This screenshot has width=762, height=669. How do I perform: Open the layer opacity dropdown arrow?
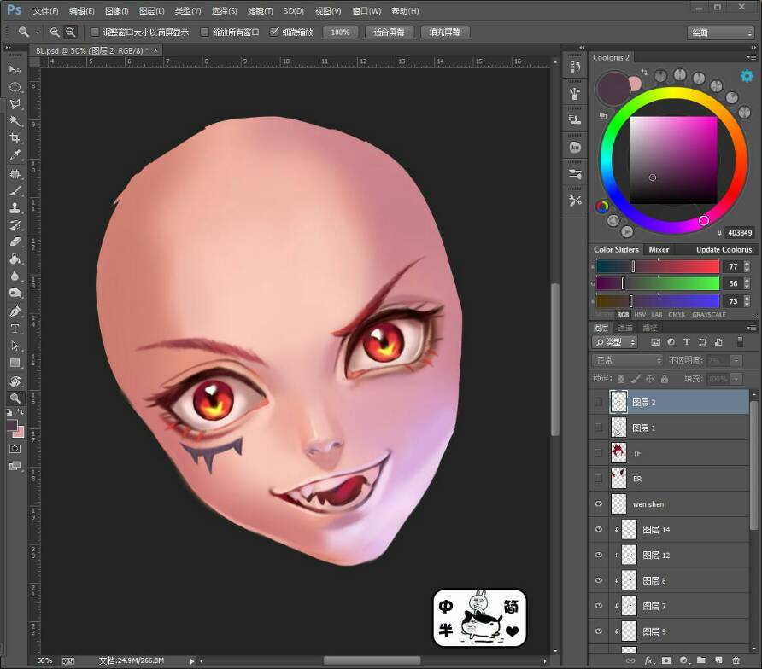coord(736,360)
